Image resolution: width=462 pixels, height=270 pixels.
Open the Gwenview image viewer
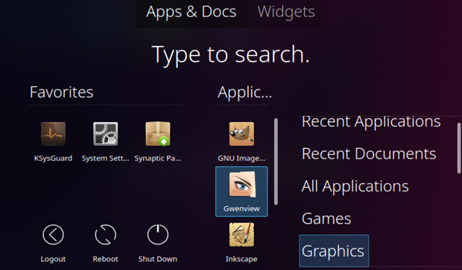click(x=241, y=191)
